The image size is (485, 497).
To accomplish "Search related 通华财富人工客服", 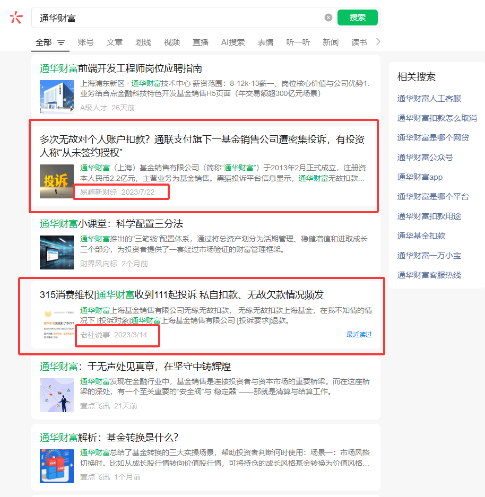I will coord(429,99).
